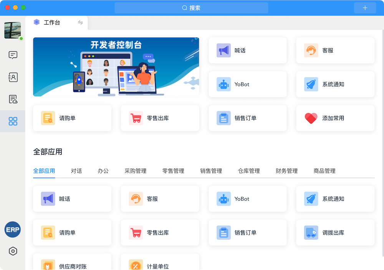The height and width of the screenshot is (270, 384).
Task: Click the plus button in title bar
Action: pos(365,8)
